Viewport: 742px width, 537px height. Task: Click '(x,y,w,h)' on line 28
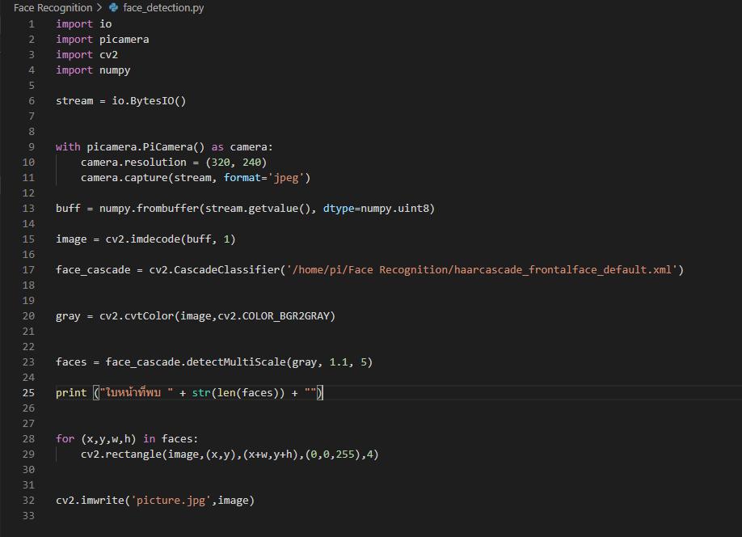tap(108, 439)
